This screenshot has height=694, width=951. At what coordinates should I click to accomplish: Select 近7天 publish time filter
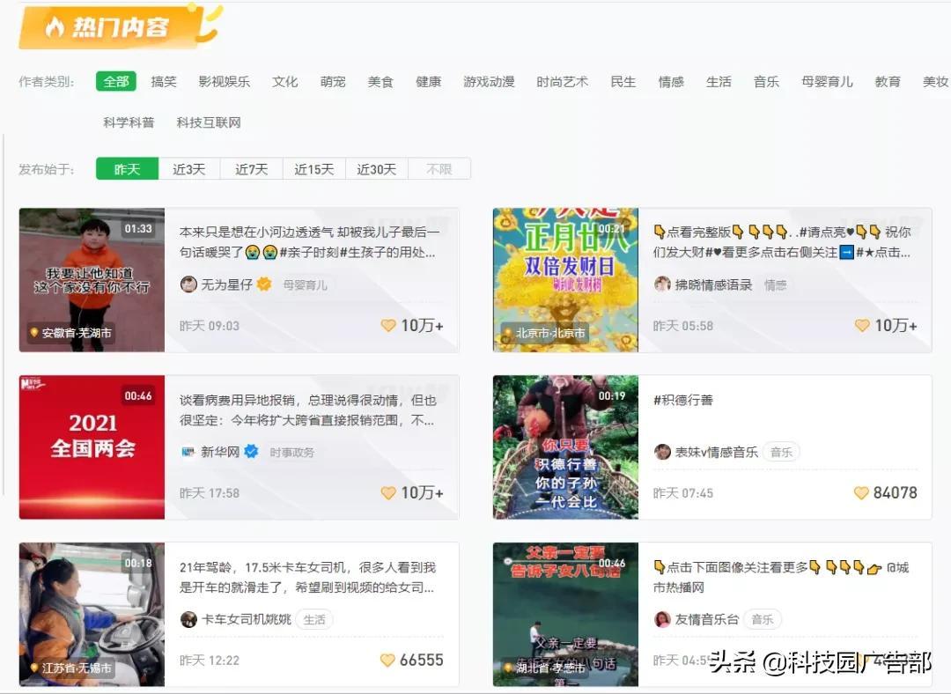point(252,168)
